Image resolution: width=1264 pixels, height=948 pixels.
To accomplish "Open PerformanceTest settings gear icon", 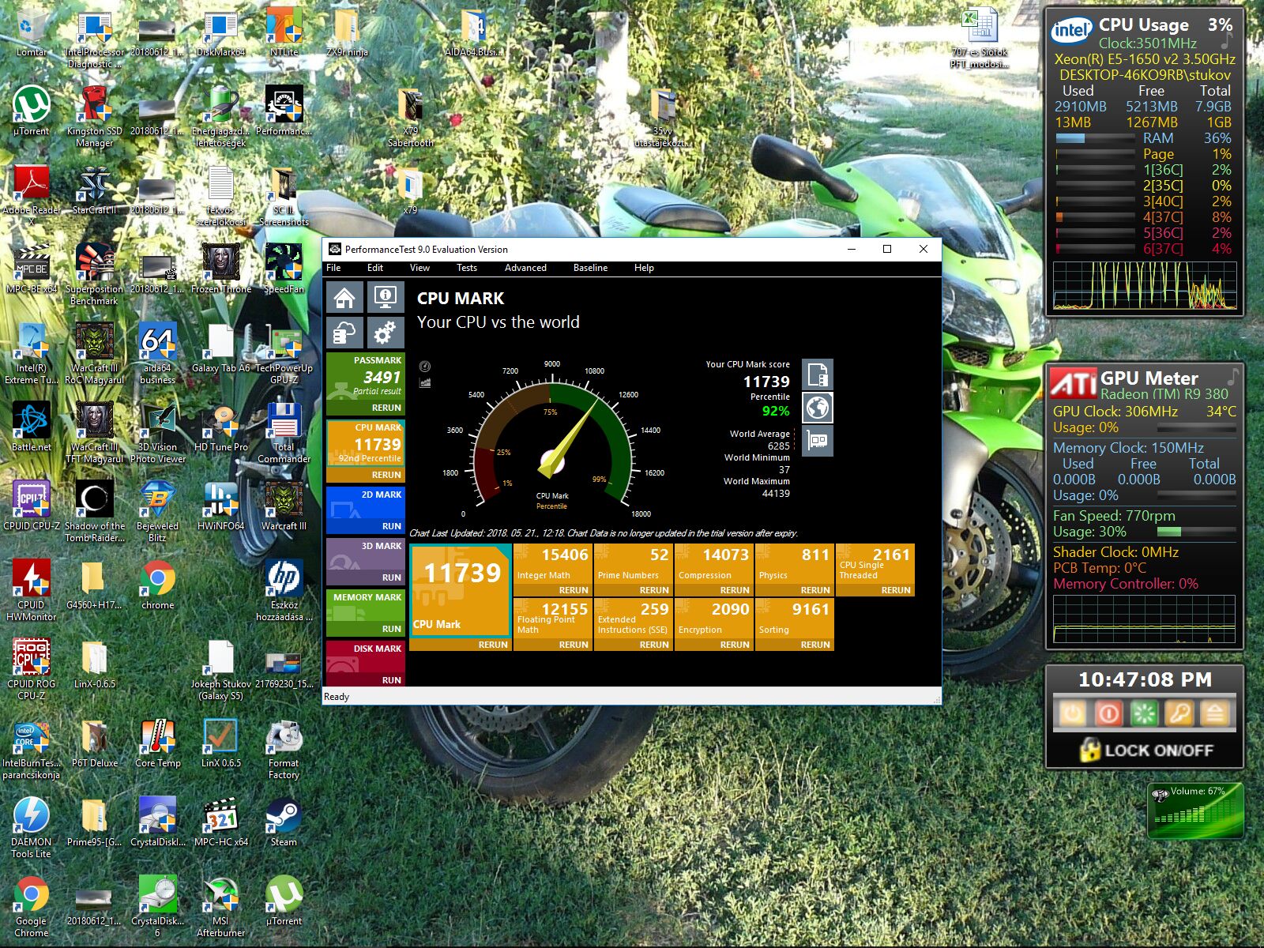I will pos(386,333).
